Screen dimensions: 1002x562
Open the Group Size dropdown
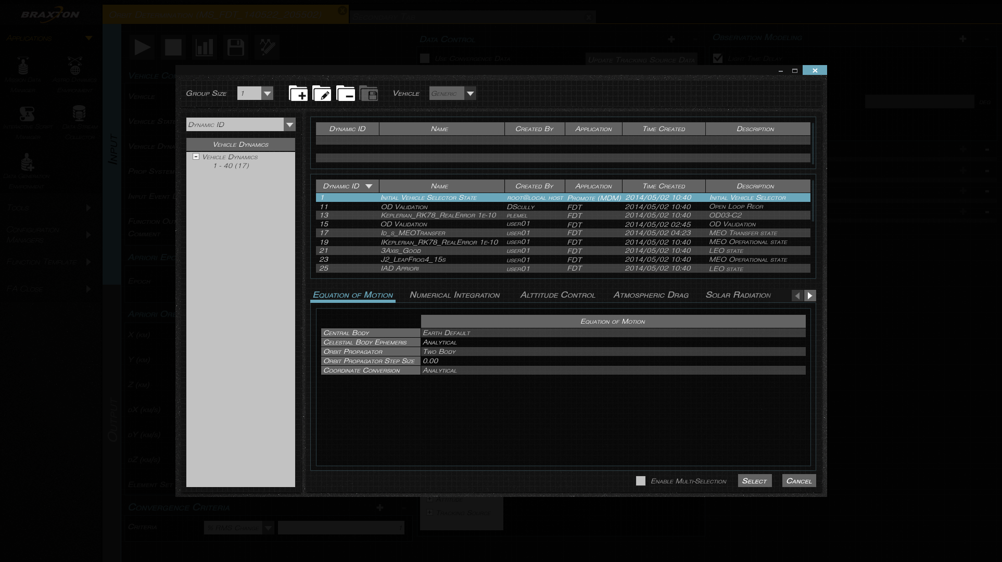pos(267,93)
